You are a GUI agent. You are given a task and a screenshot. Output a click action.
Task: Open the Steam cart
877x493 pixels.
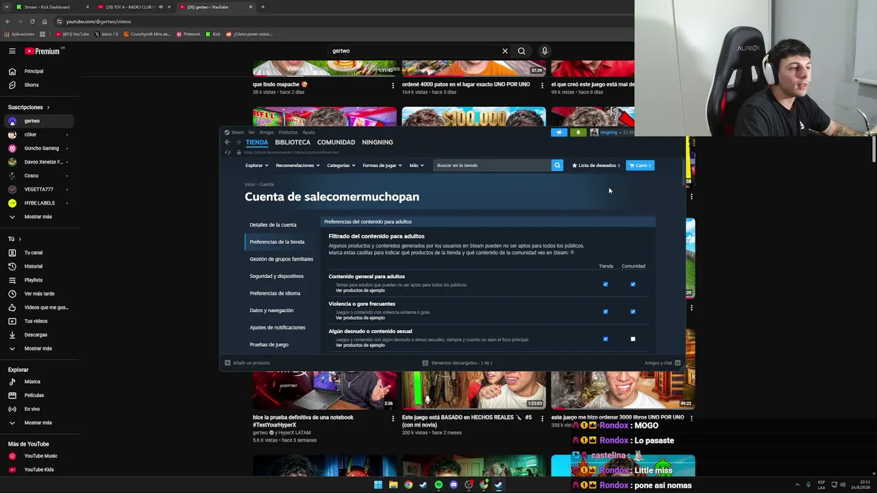coord(640,165)
